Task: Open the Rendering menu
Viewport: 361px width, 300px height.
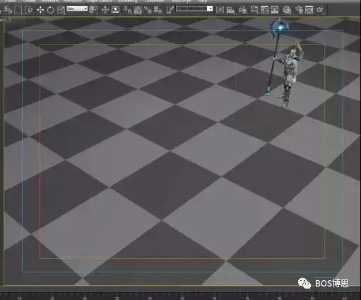Action: click(127, 1)
